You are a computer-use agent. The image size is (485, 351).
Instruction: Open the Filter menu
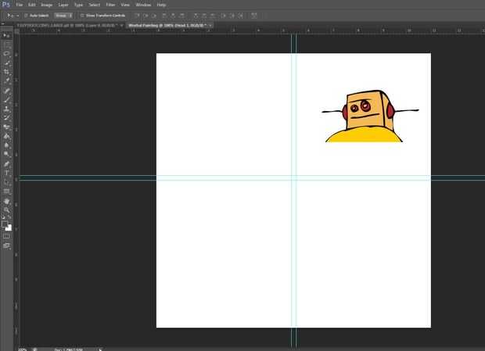click(110, 5)
